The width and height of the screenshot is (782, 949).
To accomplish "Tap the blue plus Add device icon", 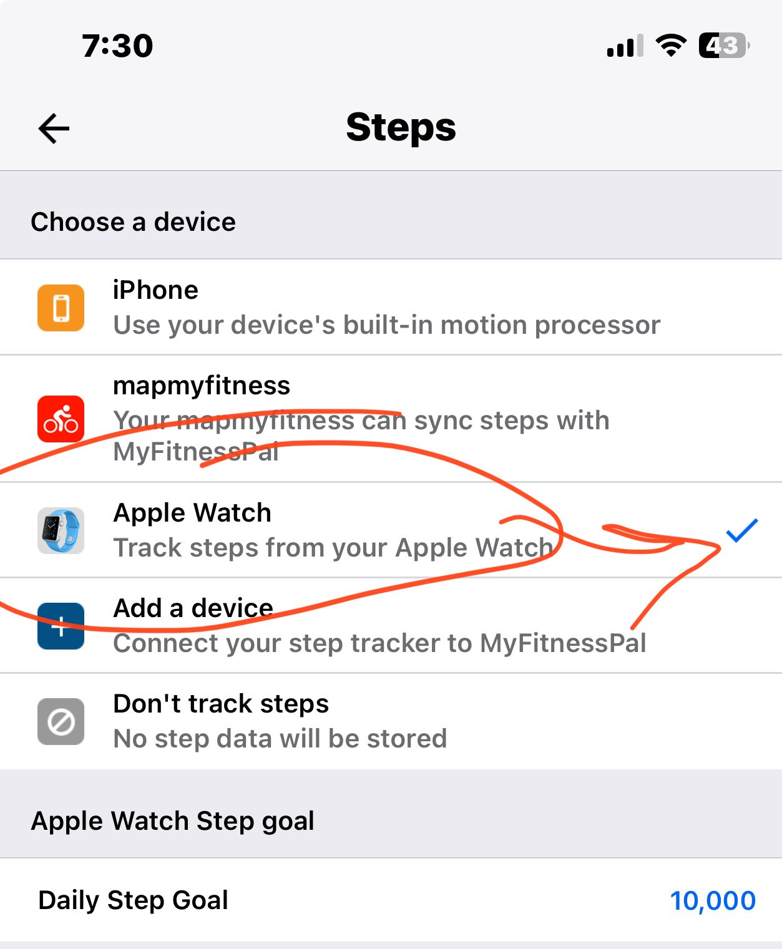I will [61, 626].
